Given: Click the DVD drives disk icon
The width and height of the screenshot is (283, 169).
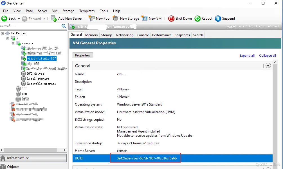Looking at the screenshot, I should [x=24, y=74].
